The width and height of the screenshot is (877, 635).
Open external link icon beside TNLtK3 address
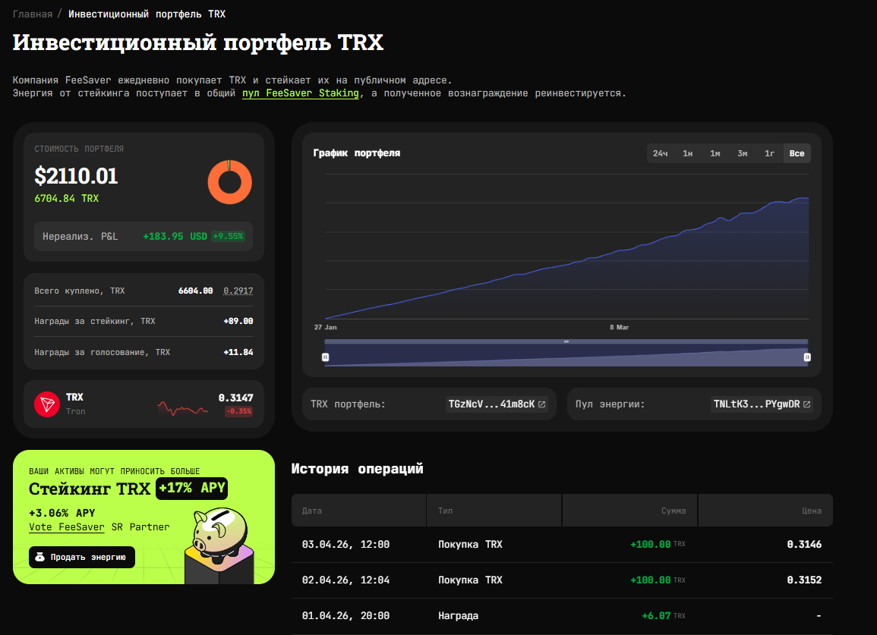tap(806, 404)
